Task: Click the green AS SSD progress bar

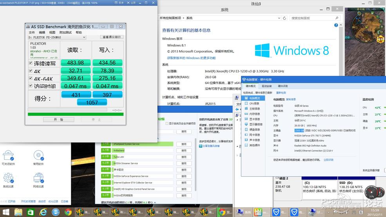Action: (76, 114)
